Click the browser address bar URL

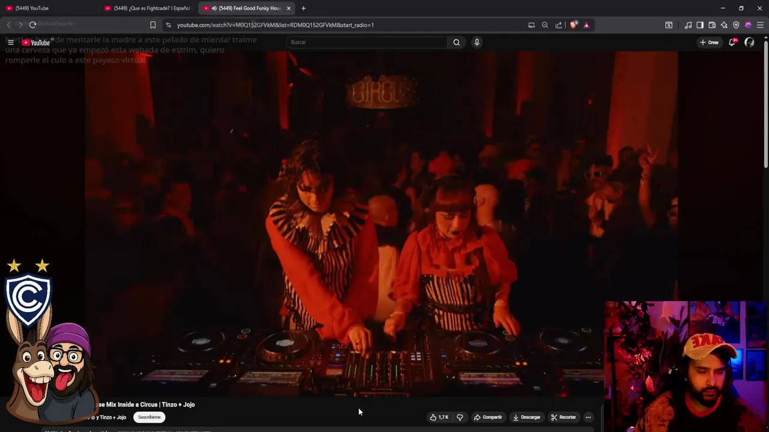[275, 25]
